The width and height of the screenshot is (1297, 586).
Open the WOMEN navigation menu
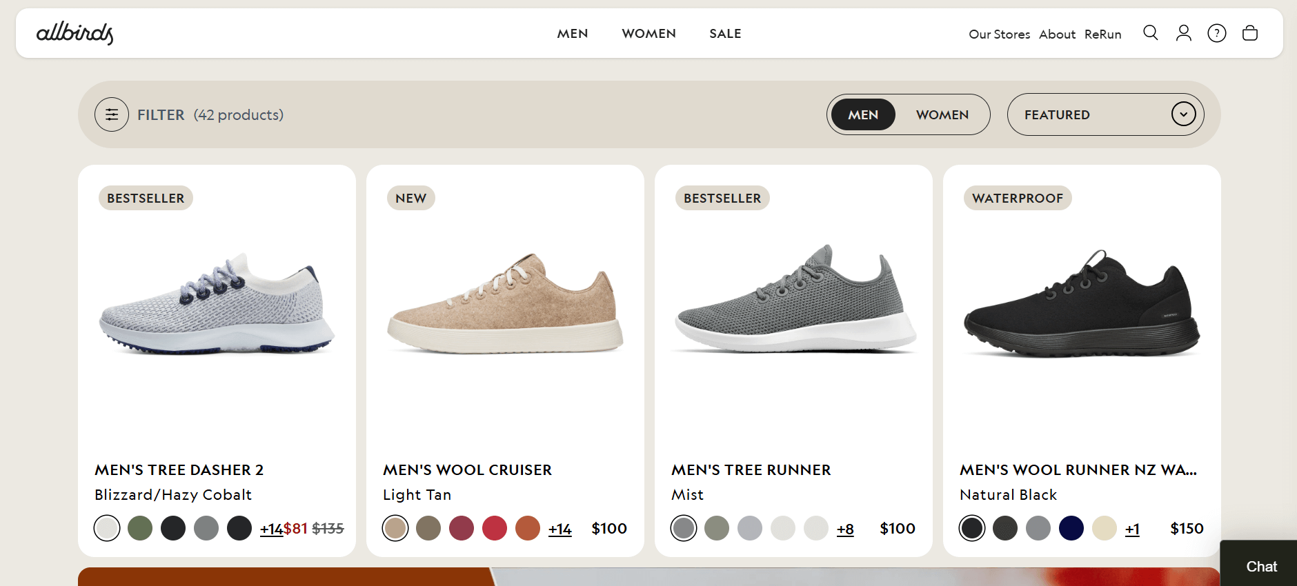click(648, 34)
